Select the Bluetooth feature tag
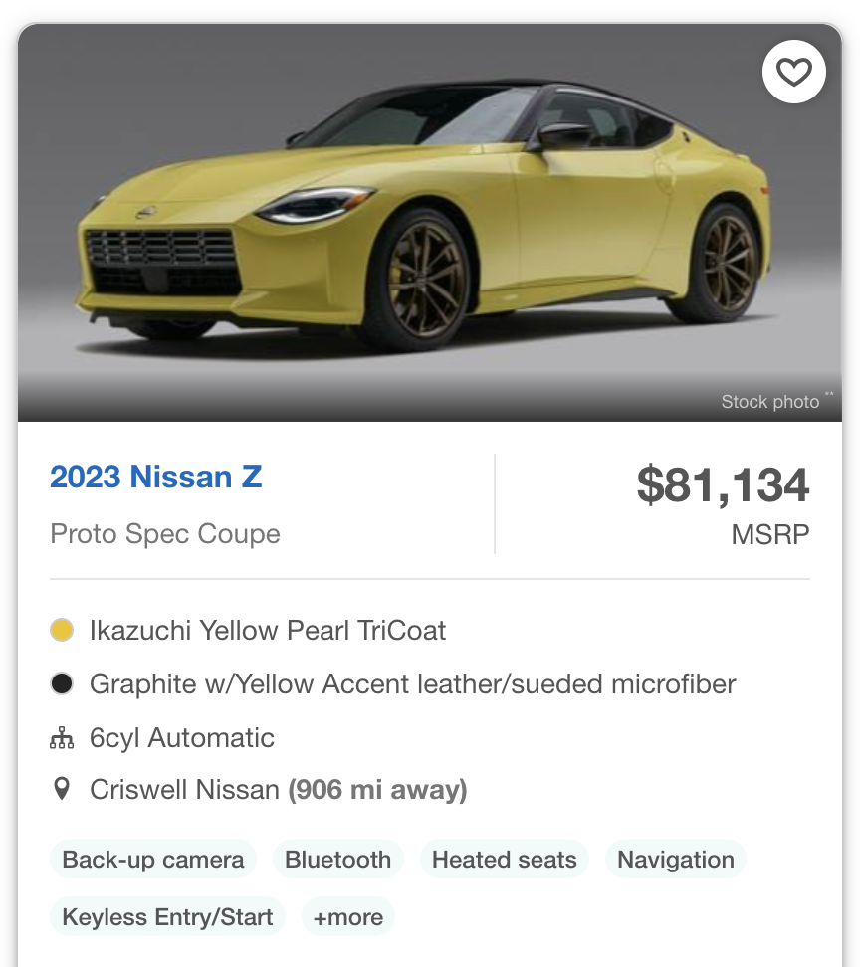Viewport: 860px width, 967px height. pyautogui.click(x=337, y=860)
